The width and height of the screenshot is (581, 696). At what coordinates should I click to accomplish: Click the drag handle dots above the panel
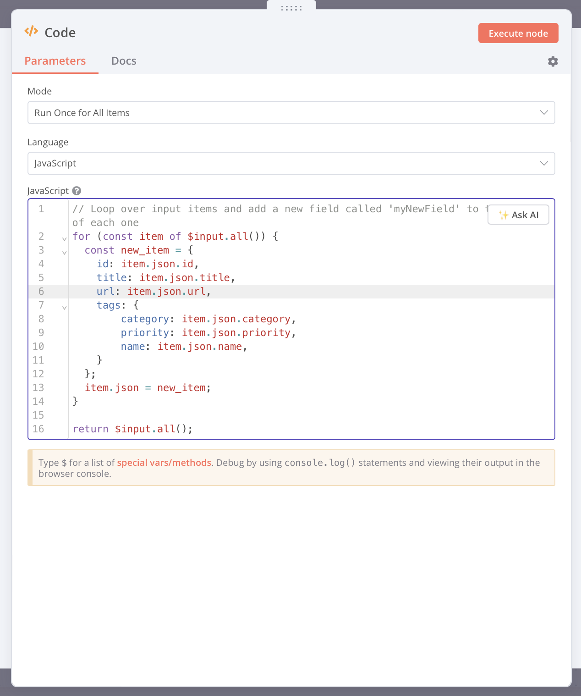point(291,8)
